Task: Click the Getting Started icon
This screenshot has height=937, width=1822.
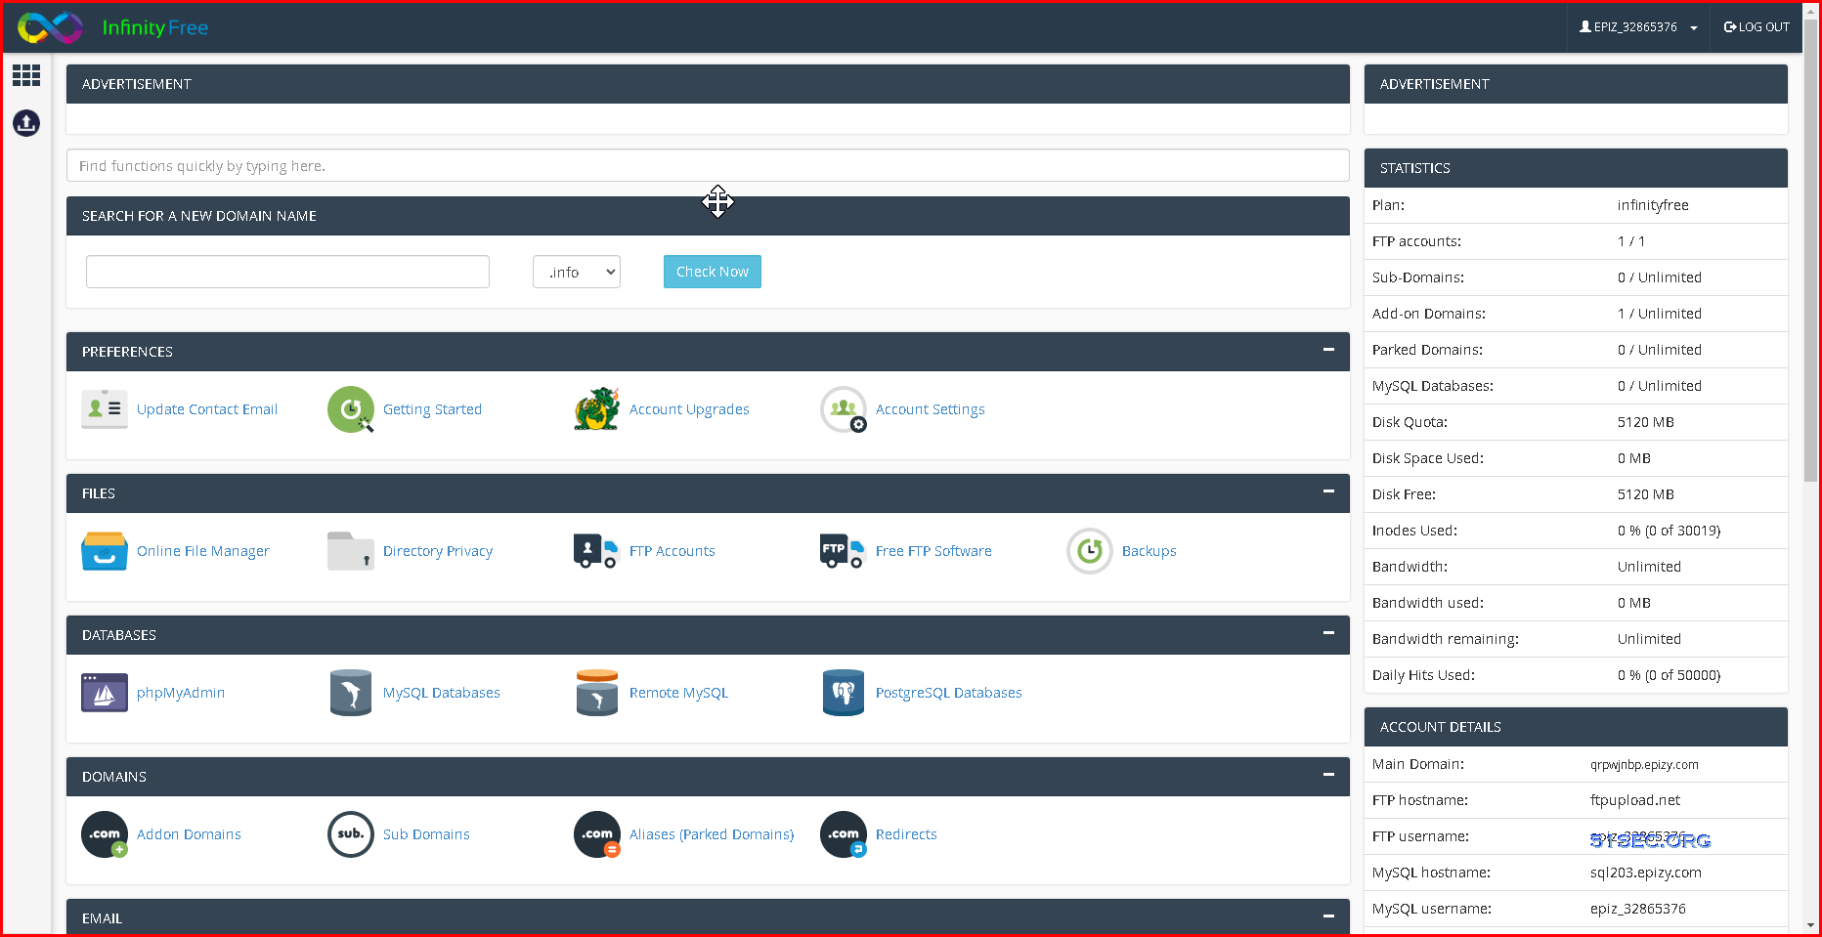Action: click(x=351, y=409)
